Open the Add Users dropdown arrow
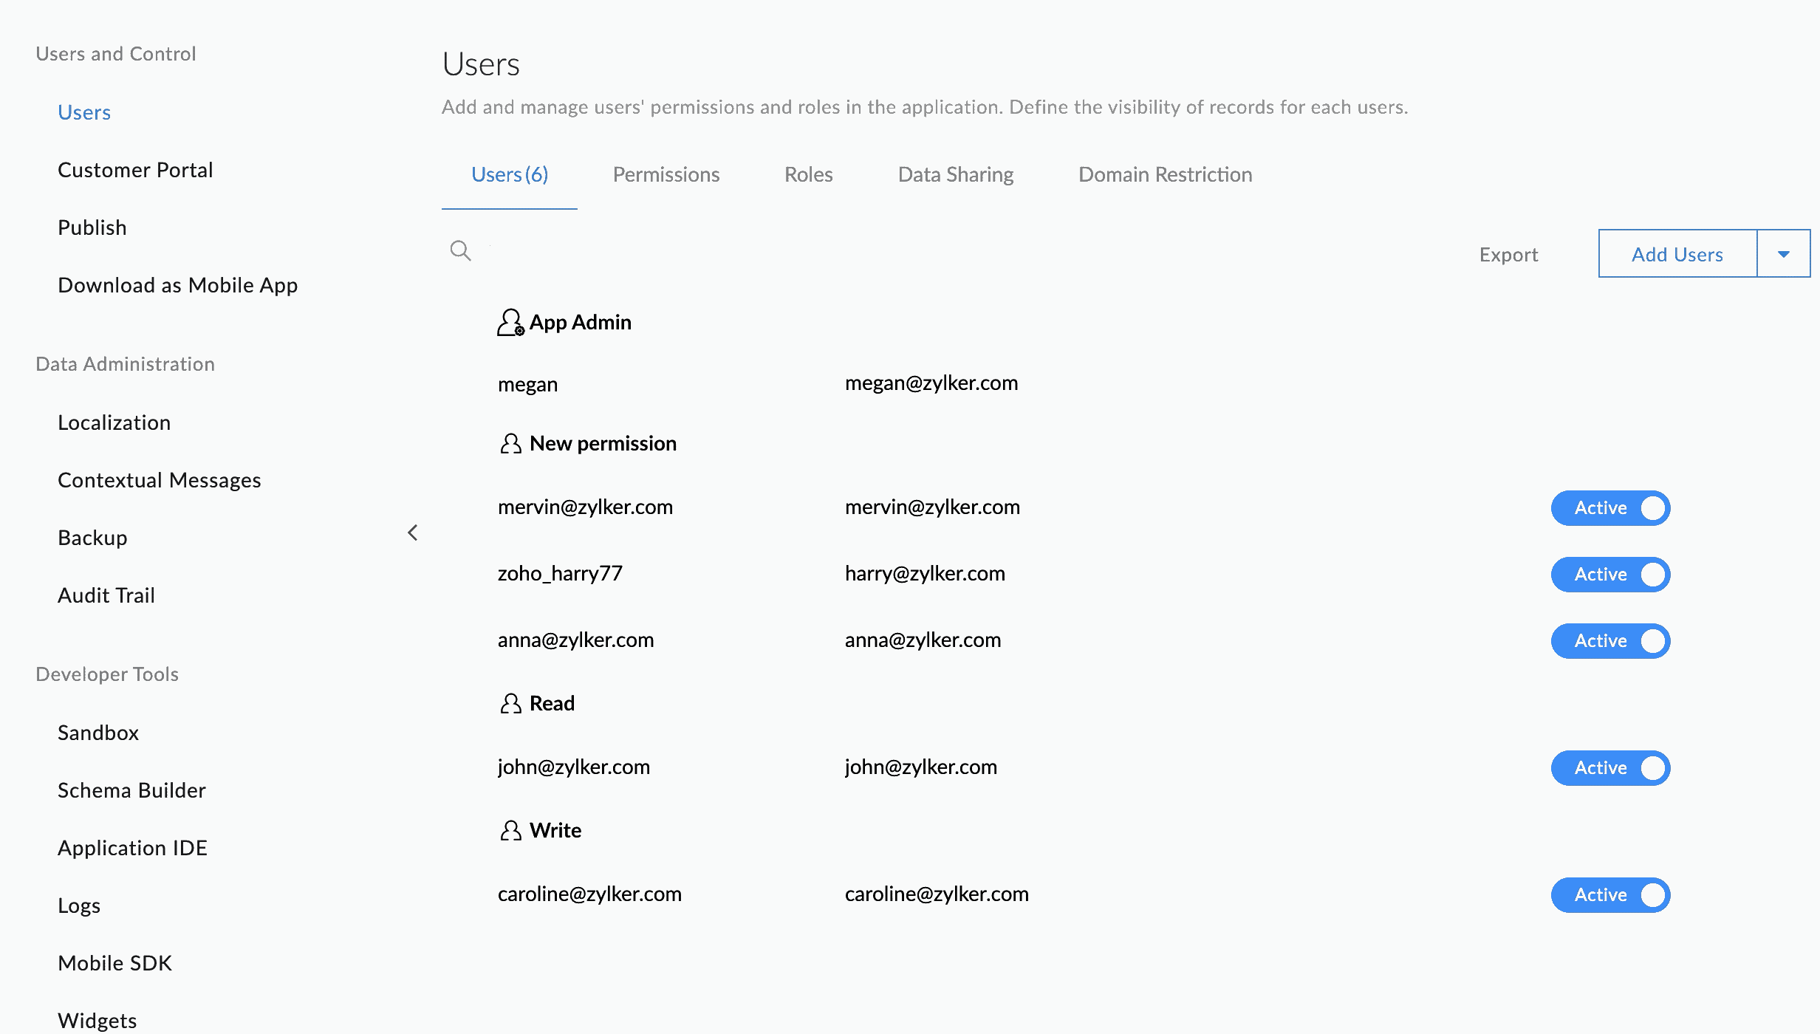1820x1034 pixels. coord(1783,254)
